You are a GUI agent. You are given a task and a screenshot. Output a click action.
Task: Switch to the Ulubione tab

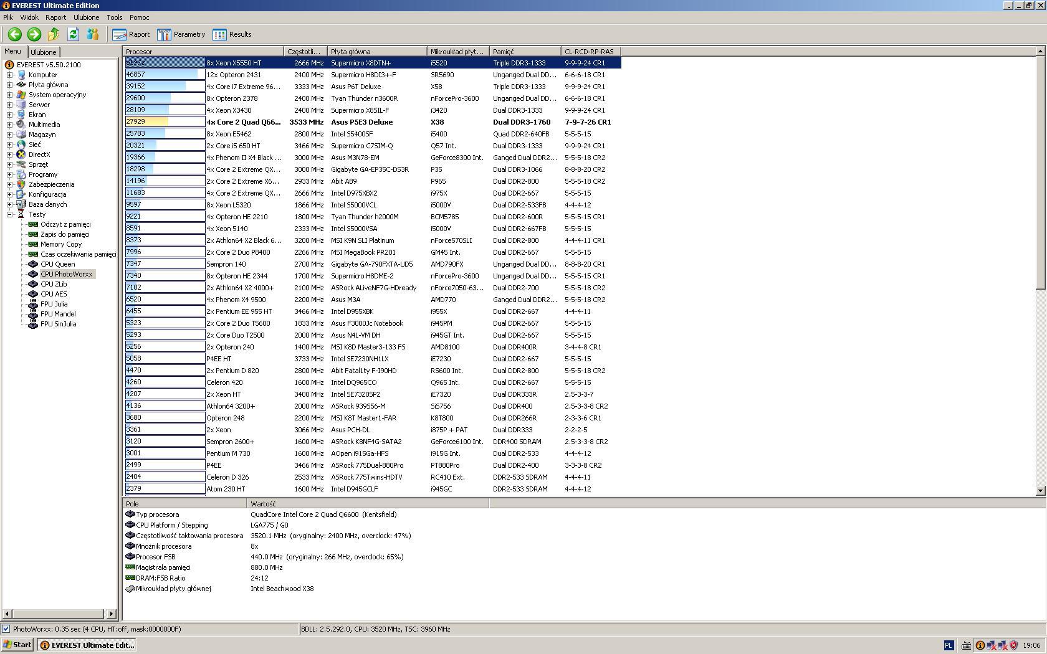(44, 52)
